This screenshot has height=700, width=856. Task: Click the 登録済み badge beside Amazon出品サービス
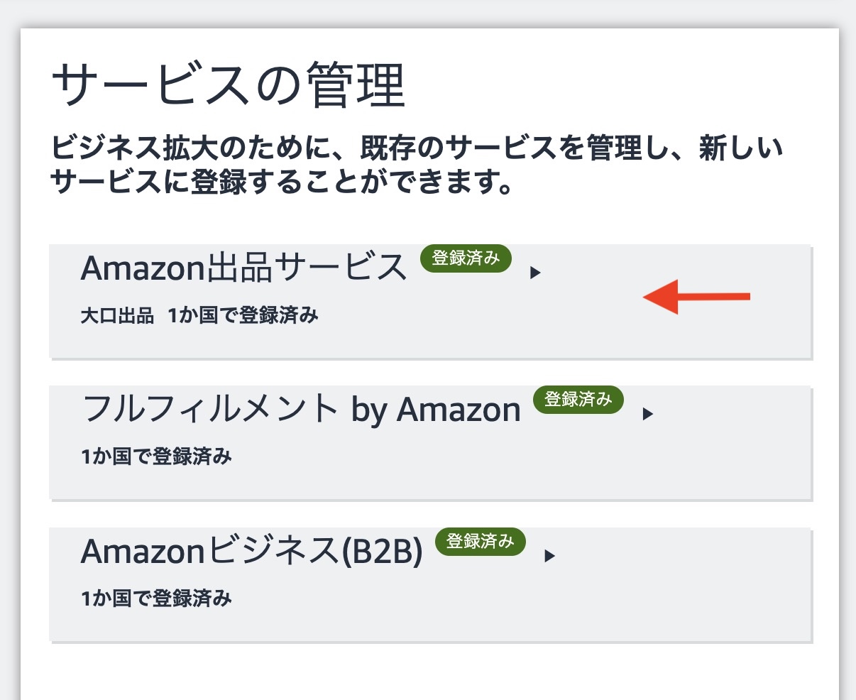(x=465, y=259)
